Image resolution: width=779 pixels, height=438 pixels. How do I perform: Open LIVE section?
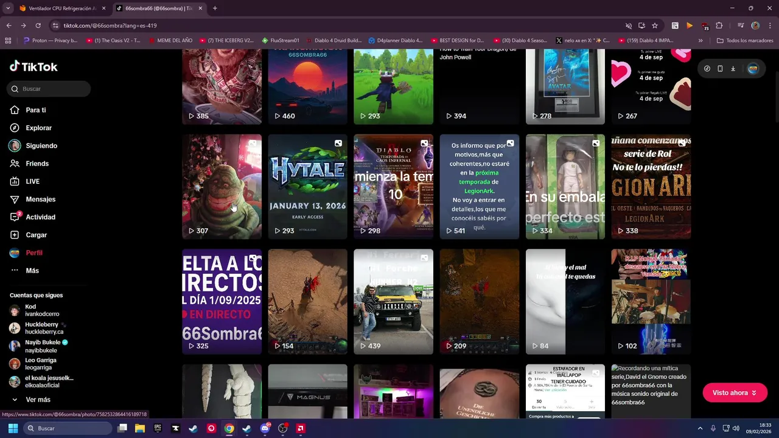(x=25, y=181)
